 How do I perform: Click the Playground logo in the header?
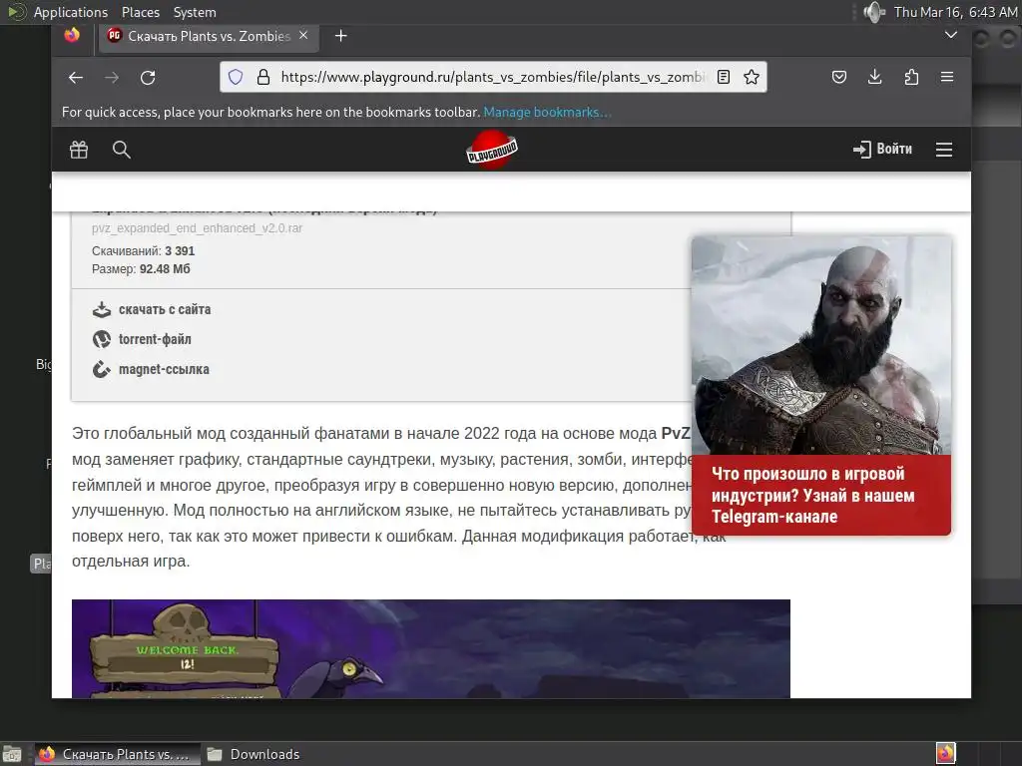pyautogui.click(x=492, y=150)
